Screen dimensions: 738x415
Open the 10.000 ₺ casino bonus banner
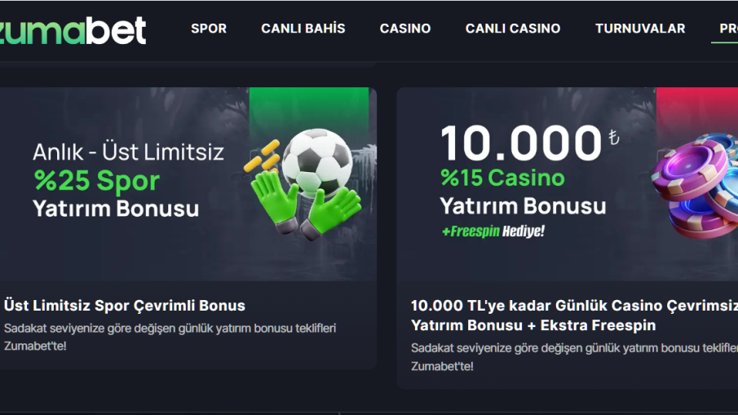click(567, 184)
